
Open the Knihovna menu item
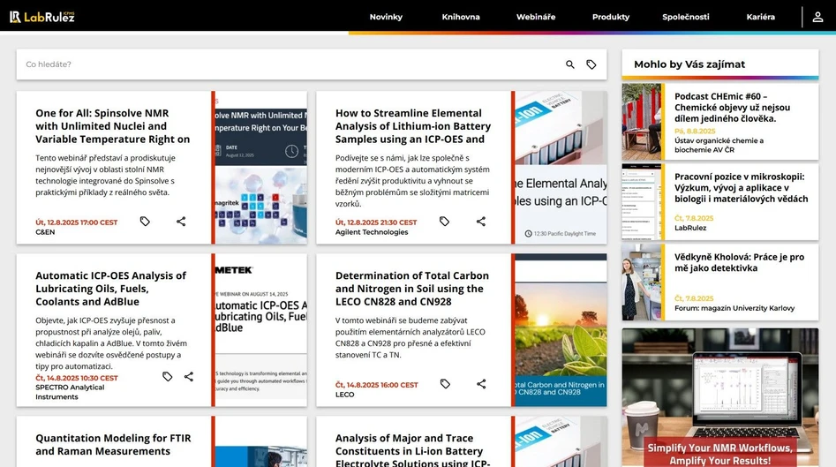461,17
